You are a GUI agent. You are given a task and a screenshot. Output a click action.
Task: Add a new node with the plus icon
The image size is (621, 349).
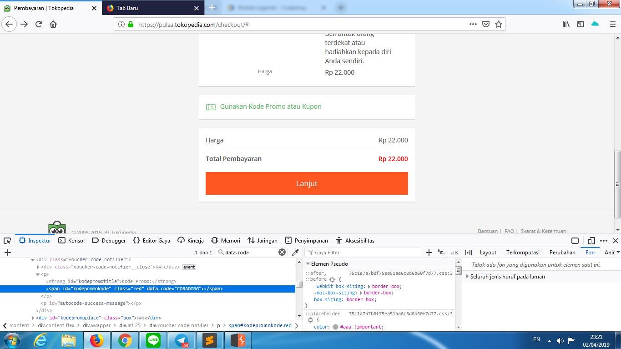[x=7, y=253]
